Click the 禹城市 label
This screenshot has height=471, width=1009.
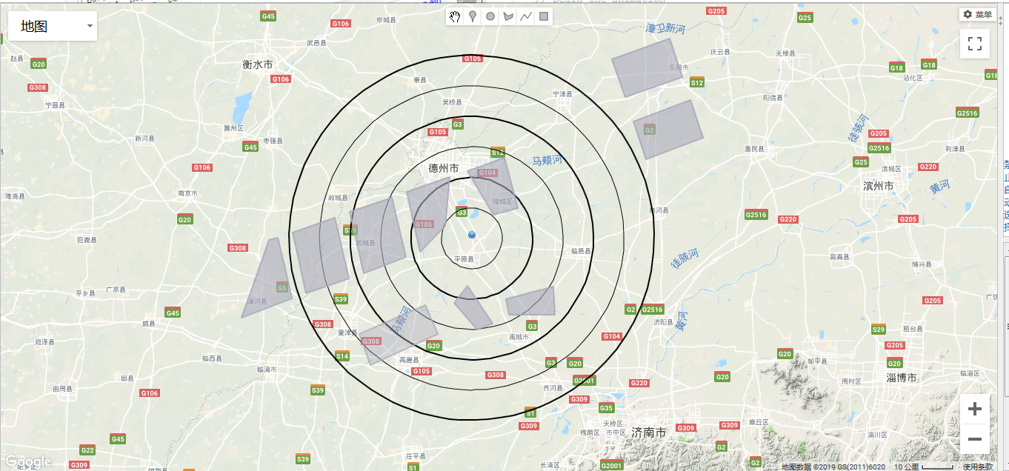point(519,337)
